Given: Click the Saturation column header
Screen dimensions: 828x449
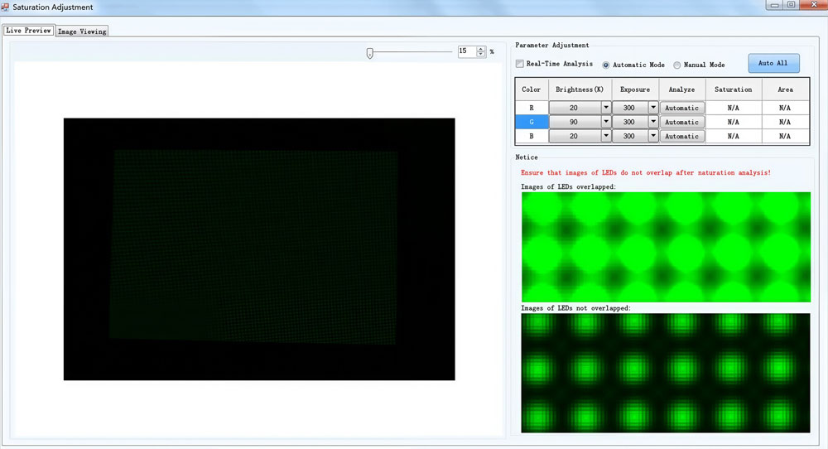Looking at the screenshot, I should (x=734, y=89).
